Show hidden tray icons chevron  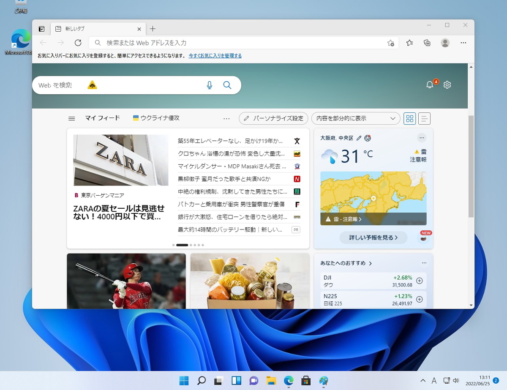[423, 380]
